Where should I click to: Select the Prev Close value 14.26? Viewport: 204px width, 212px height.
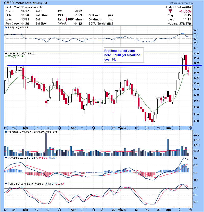[x=25, y=23]
